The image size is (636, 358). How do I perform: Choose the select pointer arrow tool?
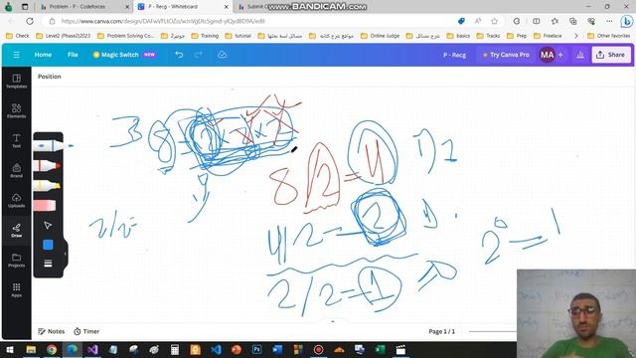tap(48, 226)
